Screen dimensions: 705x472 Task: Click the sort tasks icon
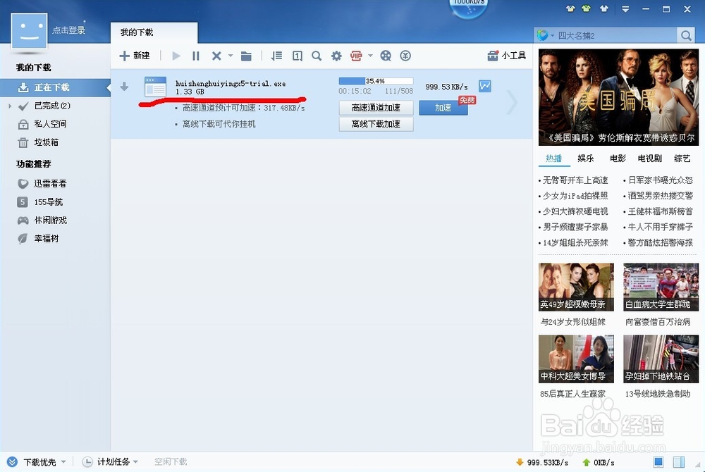coord(276,56)
